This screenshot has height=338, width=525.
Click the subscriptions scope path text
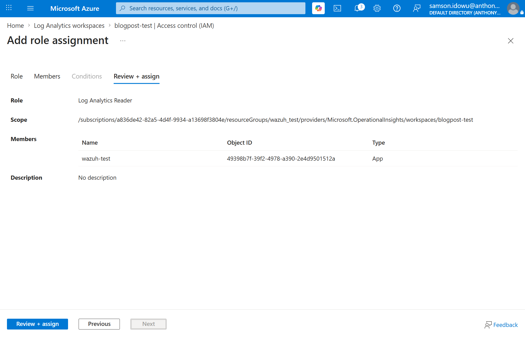point(276,120)
